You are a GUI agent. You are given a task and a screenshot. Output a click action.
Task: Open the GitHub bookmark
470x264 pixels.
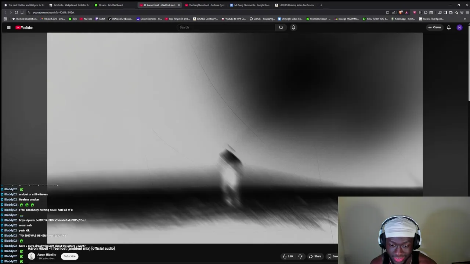[x=262, y=19]
